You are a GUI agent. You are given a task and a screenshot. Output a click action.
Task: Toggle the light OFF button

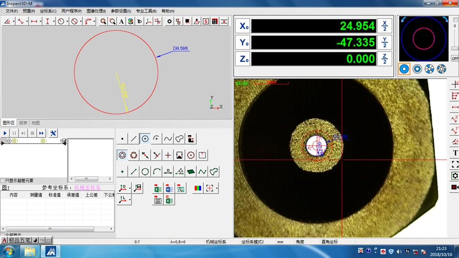454,58
